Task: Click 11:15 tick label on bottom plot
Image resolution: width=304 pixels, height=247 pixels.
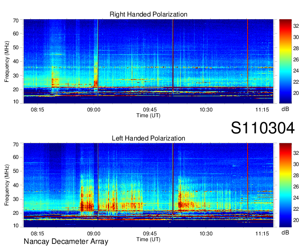Action: [262, 234]
